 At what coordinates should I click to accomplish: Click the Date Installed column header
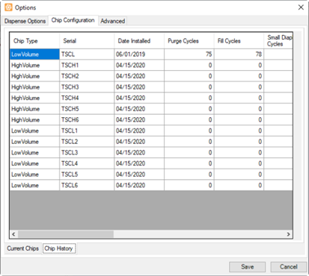[x=139, y=41]
